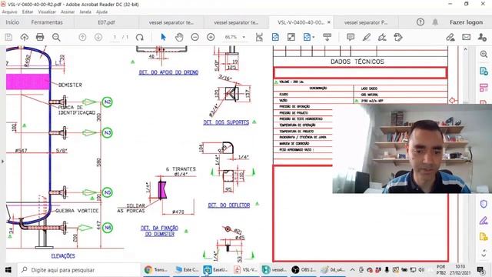This screenshot has height=277, width=492.
Task: Open the Organize pages tool in right panel
Action: 484,88
